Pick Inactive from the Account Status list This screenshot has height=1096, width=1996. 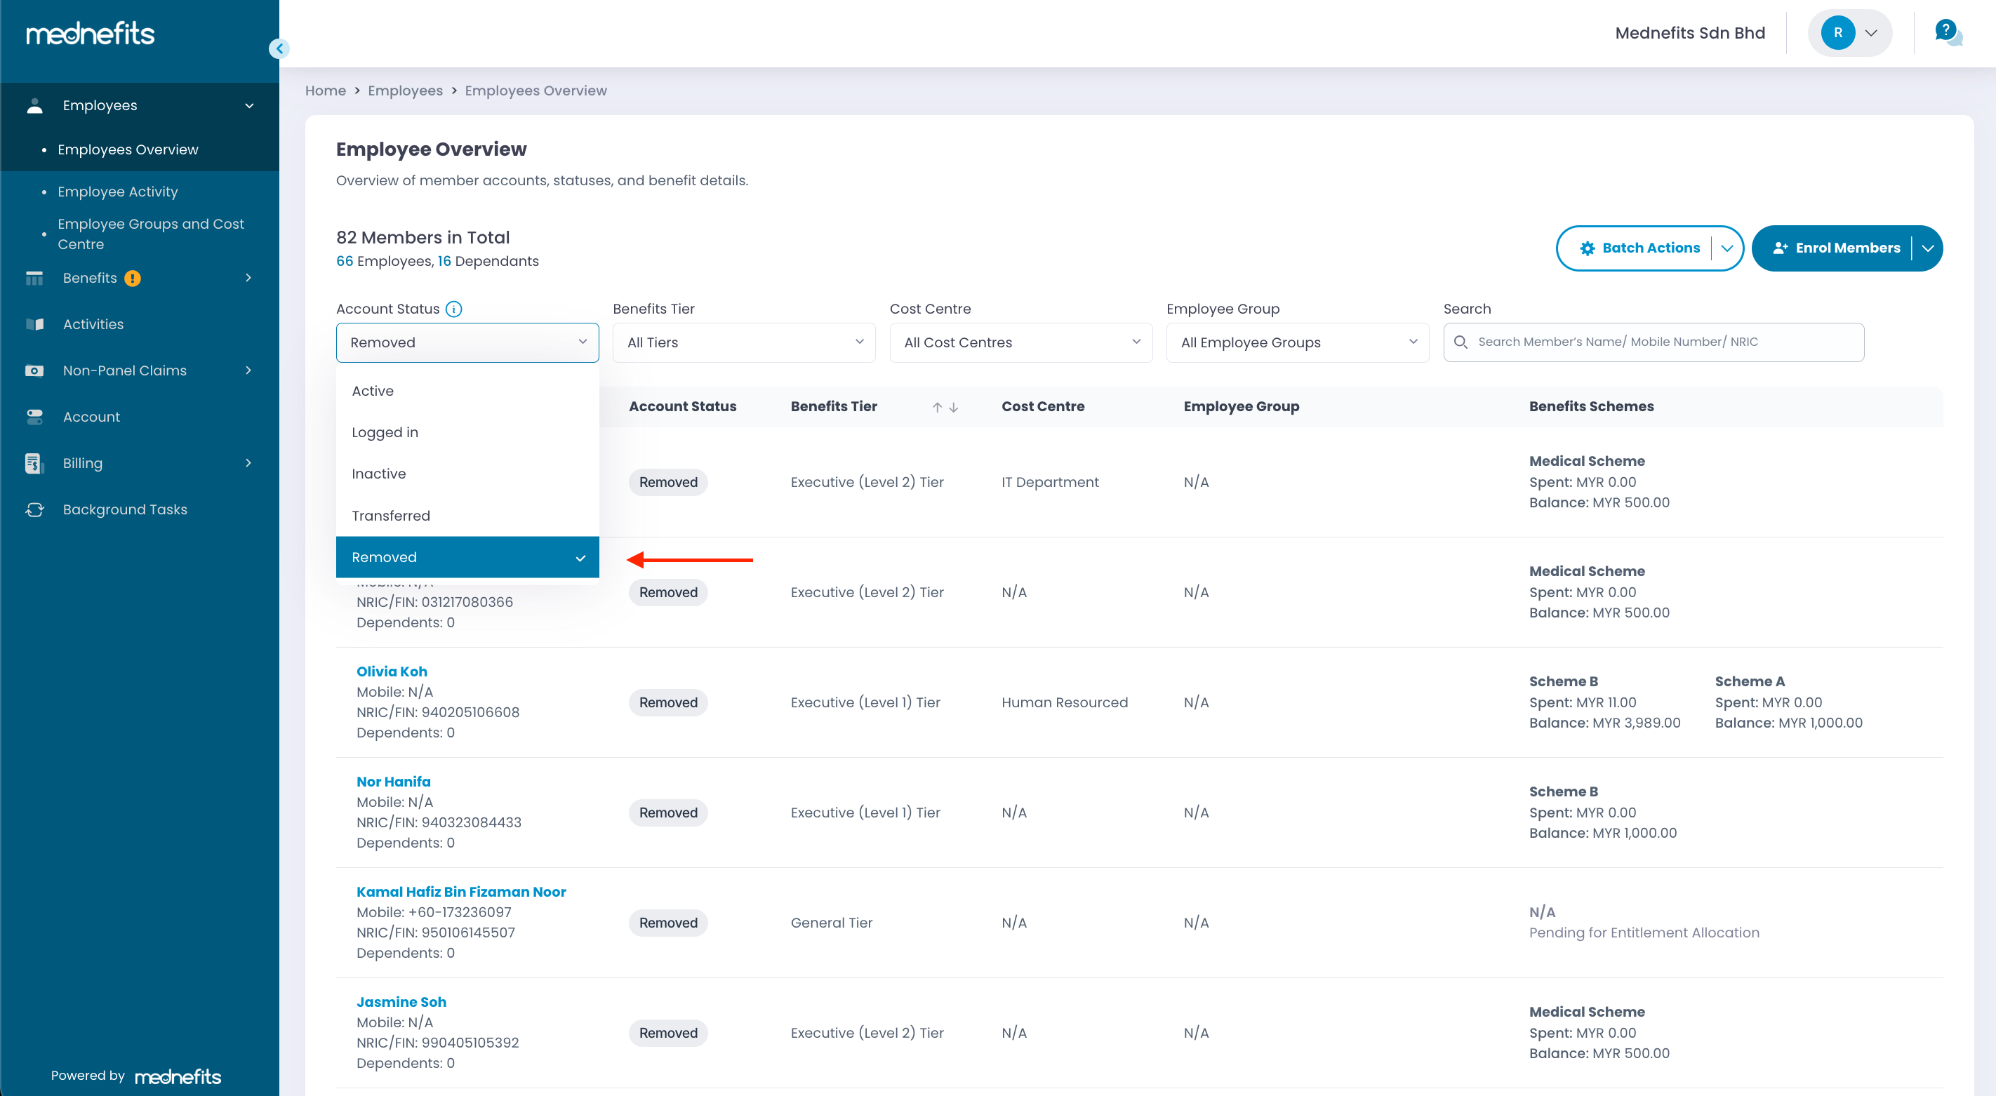378,474
